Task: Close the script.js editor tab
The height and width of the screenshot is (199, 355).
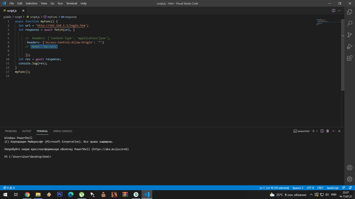Action: coord(23,11)
